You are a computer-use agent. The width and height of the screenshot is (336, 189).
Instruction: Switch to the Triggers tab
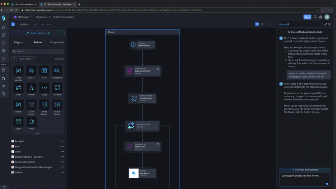pyautogui.click(x=18, y=42)
